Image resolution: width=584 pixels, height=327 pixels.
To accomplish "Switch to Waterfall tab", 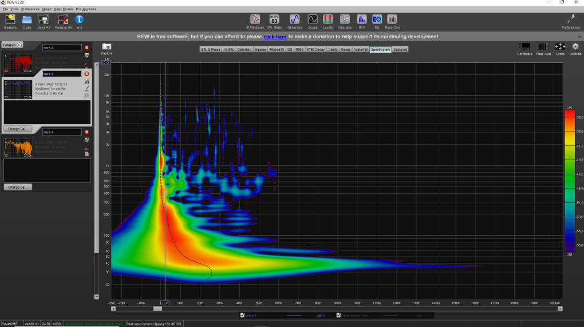I will (x=361, y=50).
